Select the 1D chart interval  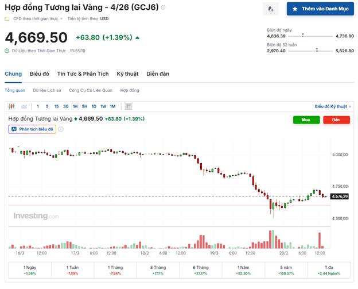(x=94, y=106)
